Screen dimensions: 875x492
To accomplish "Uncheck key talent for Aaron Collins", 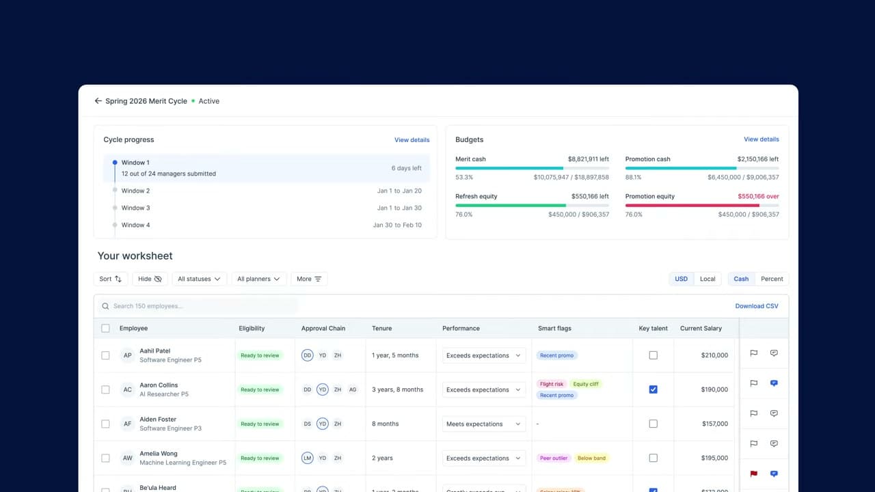I will point(653,389).
